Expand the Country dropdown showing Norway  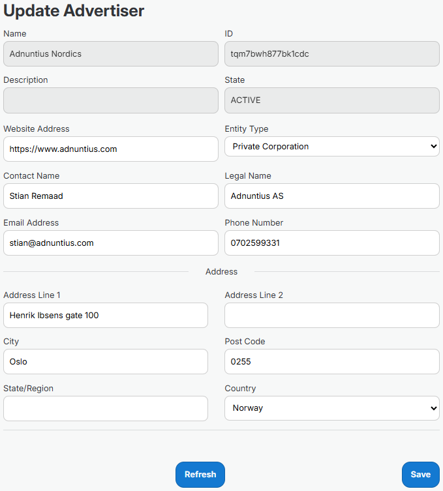click(x=331, y=408)
